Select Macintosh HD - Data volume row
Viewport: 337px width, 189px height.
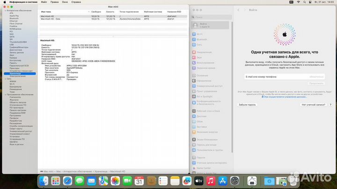[113, 19]
